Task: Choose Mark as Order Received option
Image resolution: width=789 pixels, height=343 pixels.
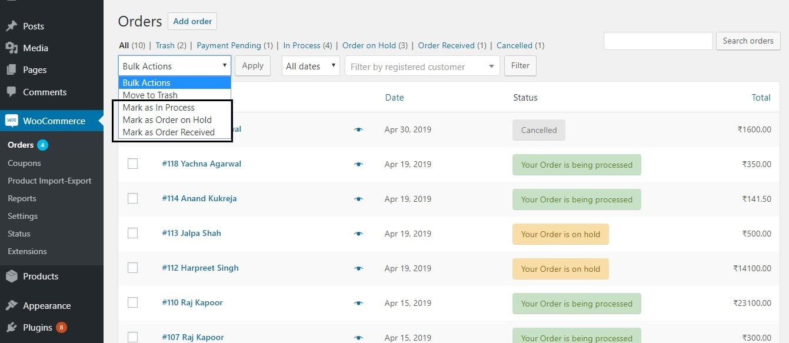Action: pos(175,132)
